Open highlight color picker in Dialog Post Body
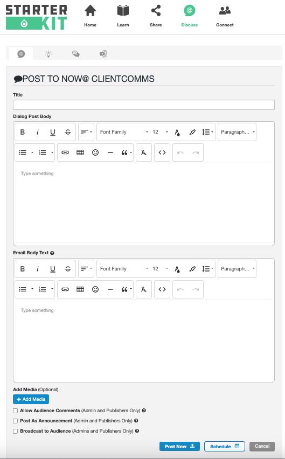 tap(192, 132)
